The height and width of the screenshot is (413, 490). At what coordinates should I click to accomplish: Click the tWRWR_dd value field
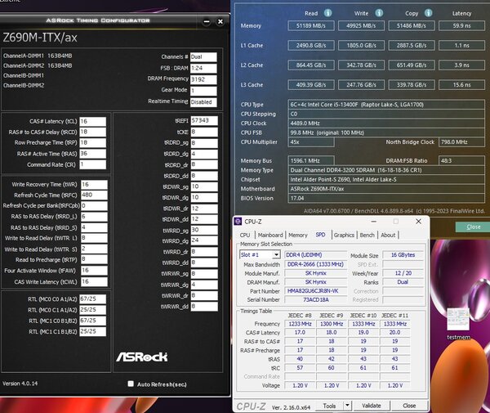(x=204, y=307)
